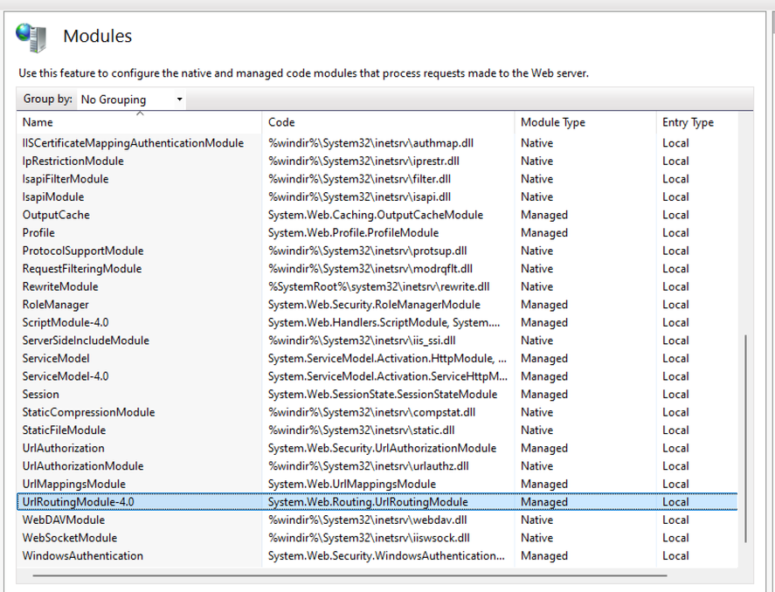Click the iis_ssi.dll code path cell
The image size is (775, 592).
coord(362,341)
